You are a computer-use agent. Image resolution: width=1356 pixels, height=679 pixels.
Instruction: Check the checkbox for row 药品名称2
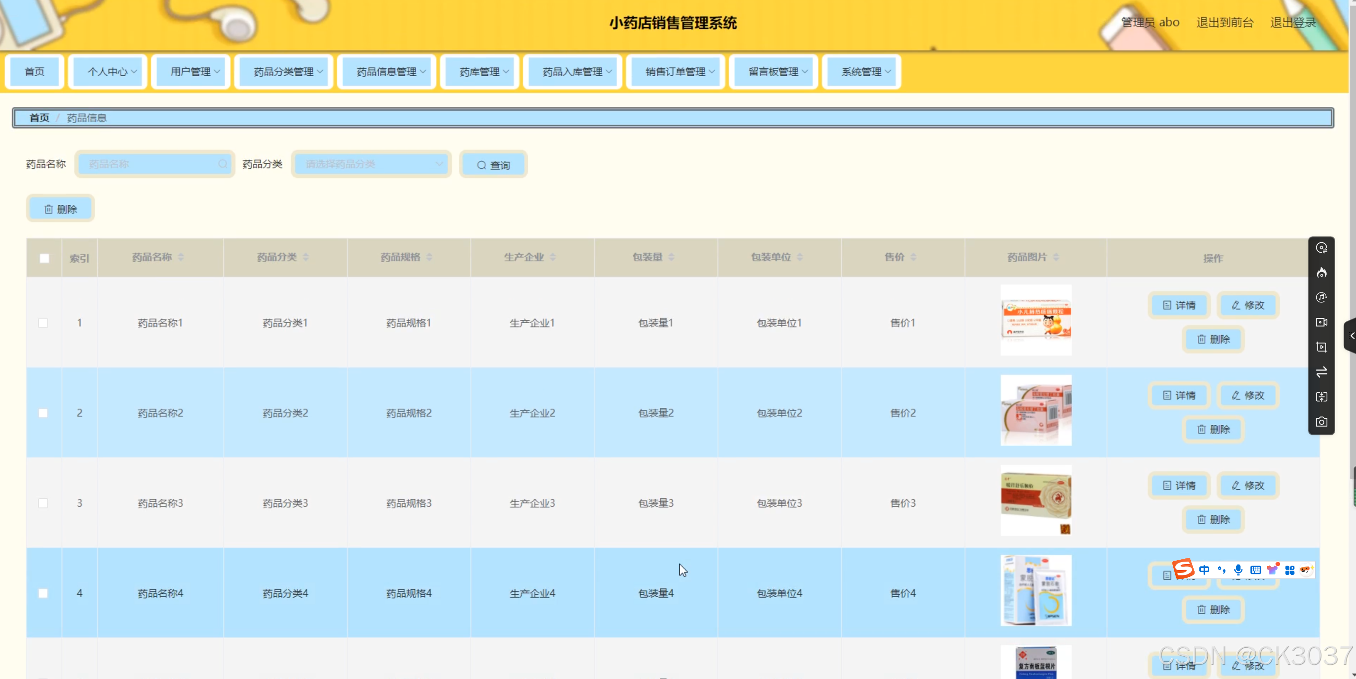[43, 413]
